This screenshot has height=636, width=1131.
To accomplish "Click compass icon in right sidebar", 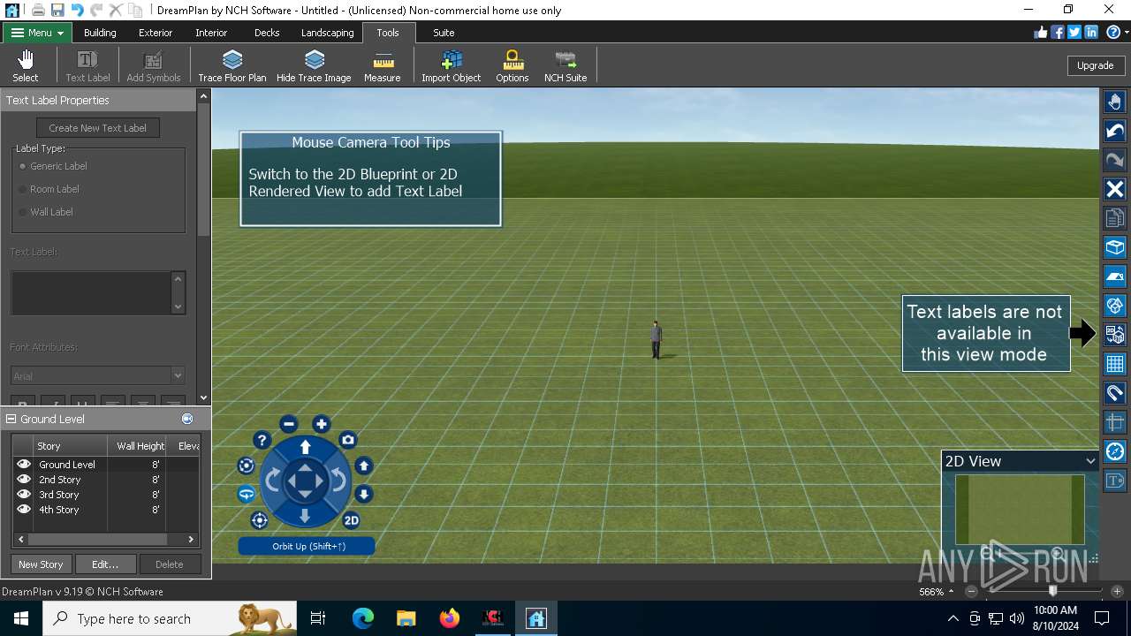I will (1115, 451).
